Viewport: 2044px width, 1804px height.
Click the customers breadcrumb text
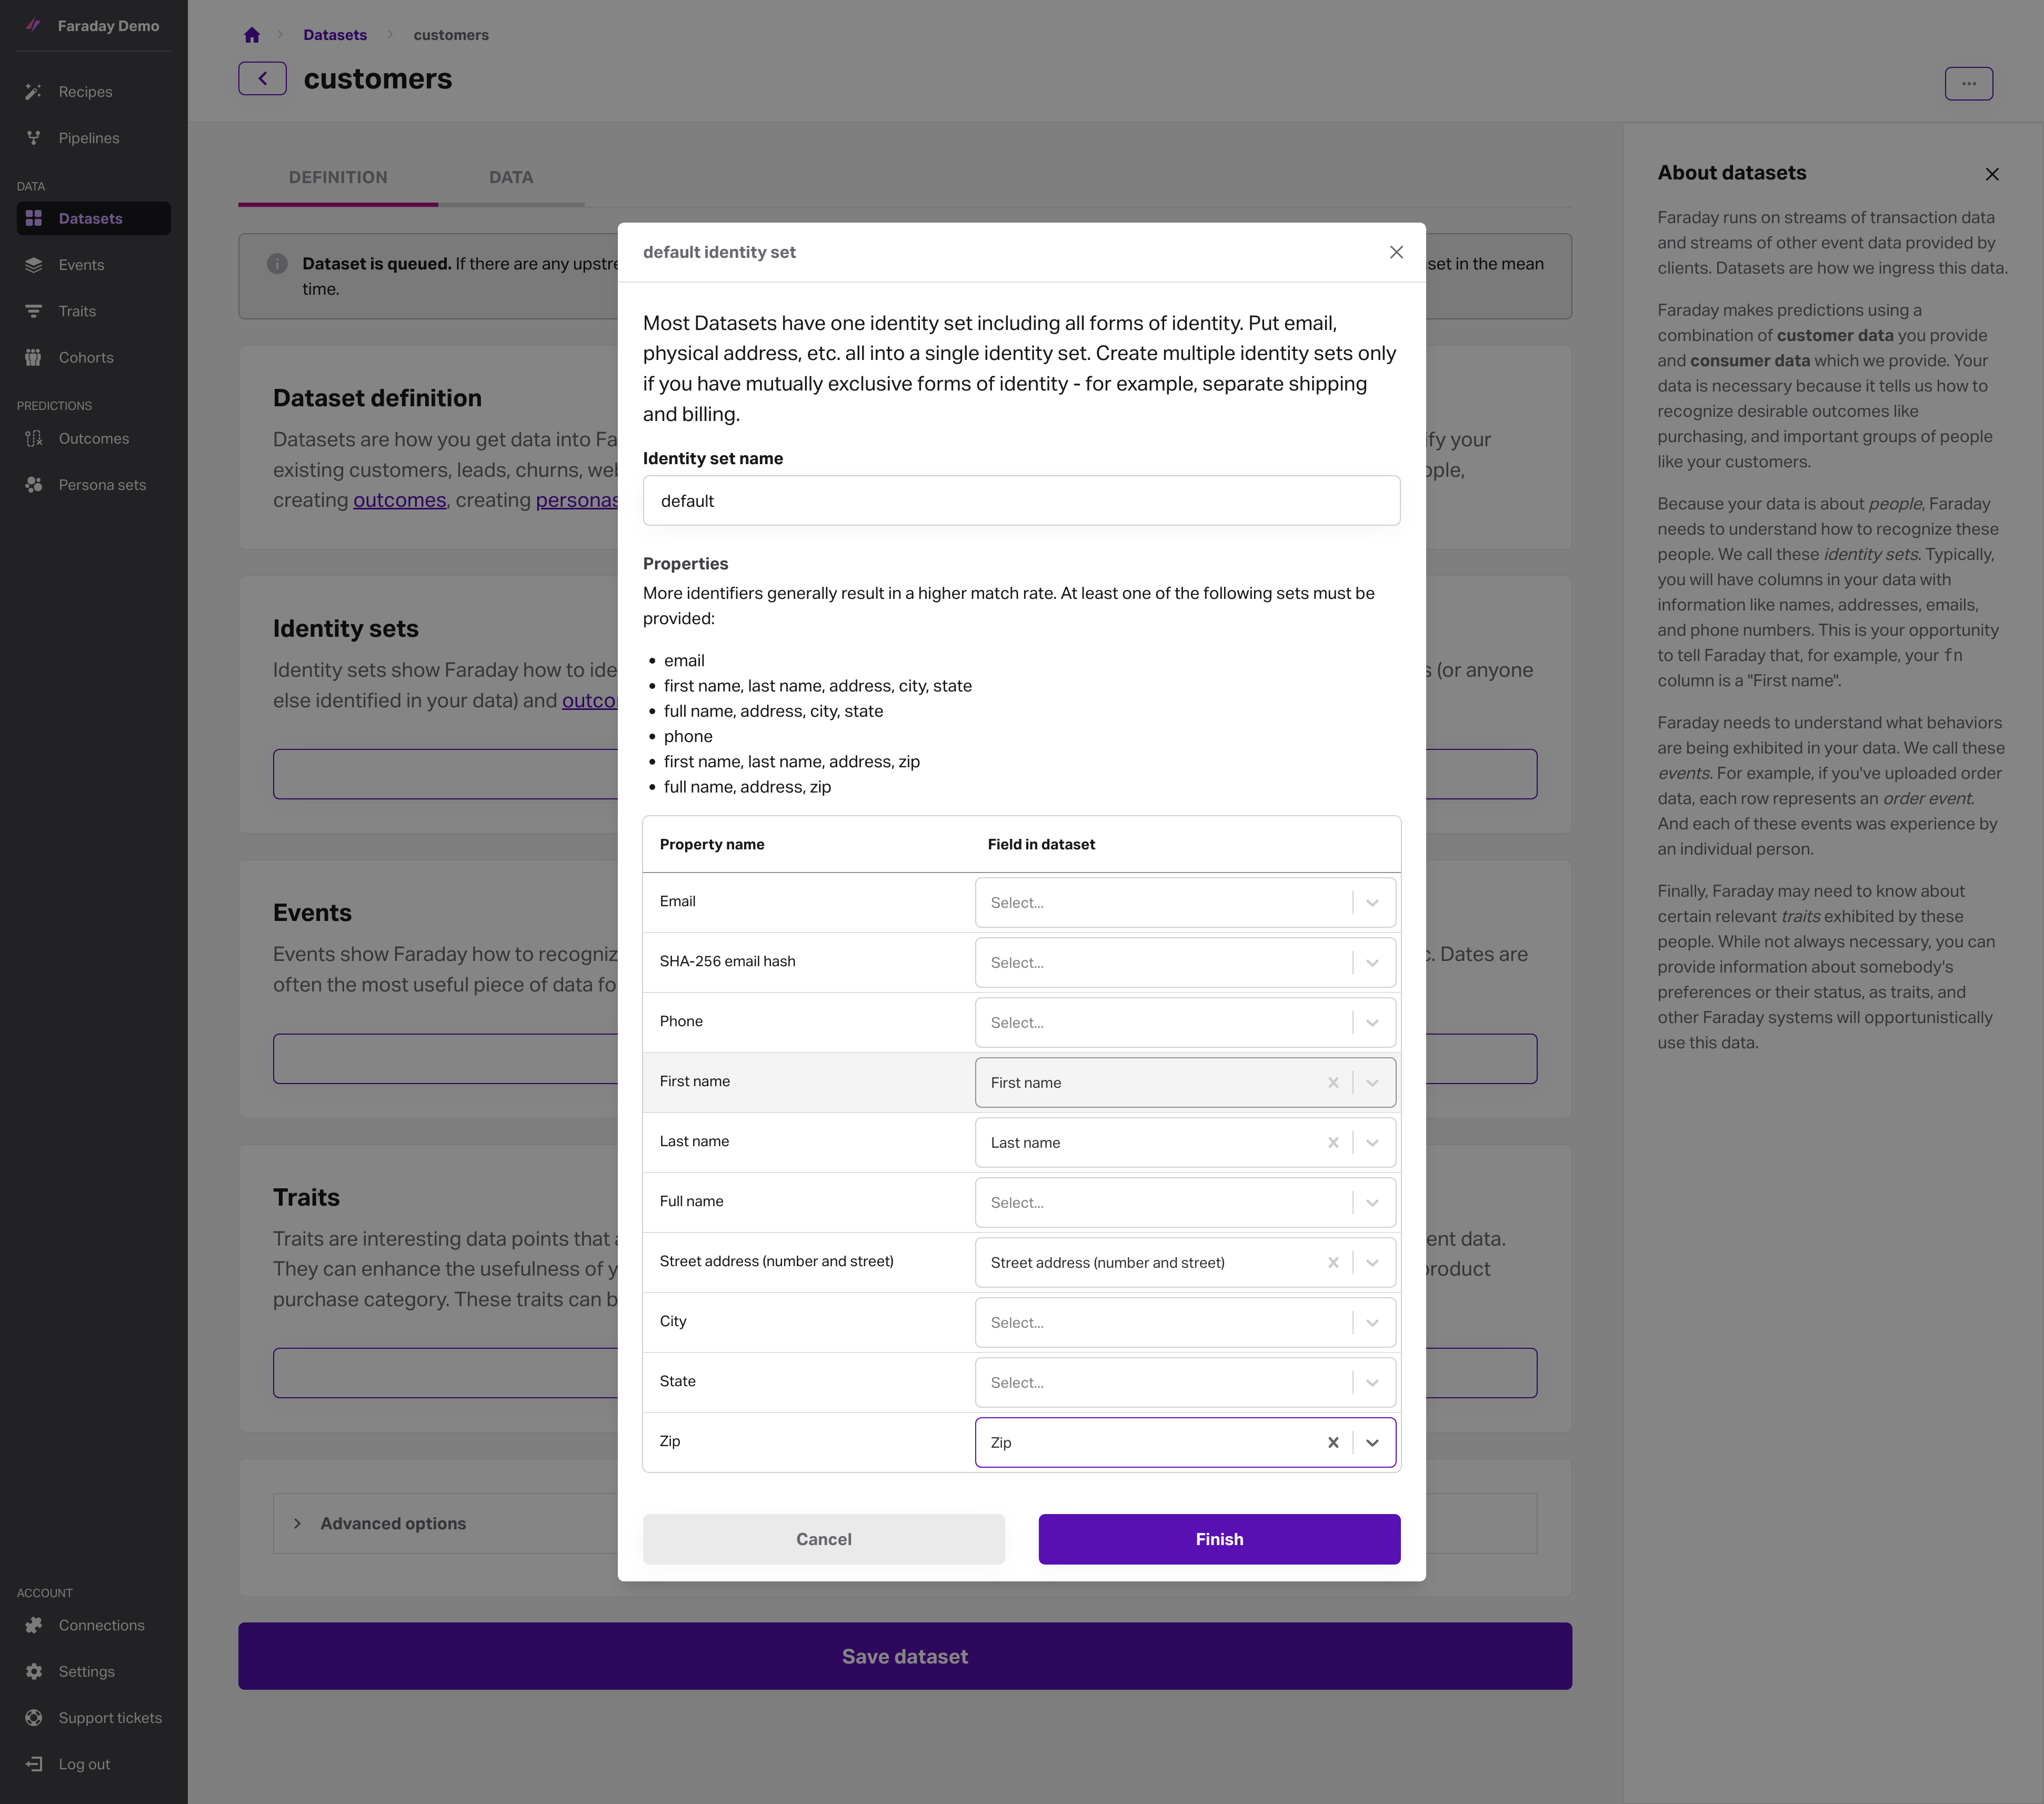(x=451, y=35)
